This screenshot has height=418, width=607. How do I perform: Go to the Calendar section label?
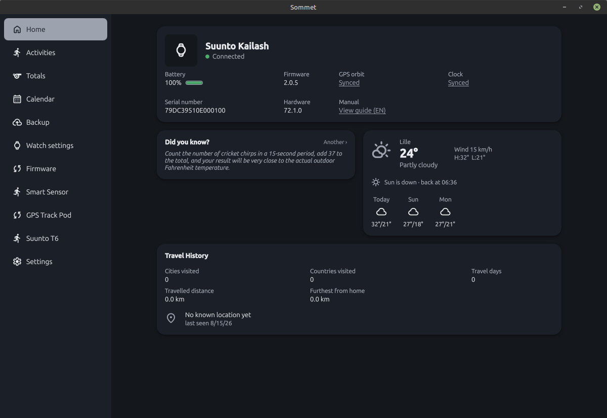click(x=40, y=99)
